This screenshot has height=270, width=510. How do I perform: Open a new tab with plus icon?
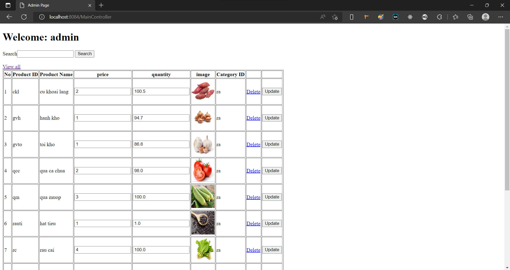(x=101, y=5)
